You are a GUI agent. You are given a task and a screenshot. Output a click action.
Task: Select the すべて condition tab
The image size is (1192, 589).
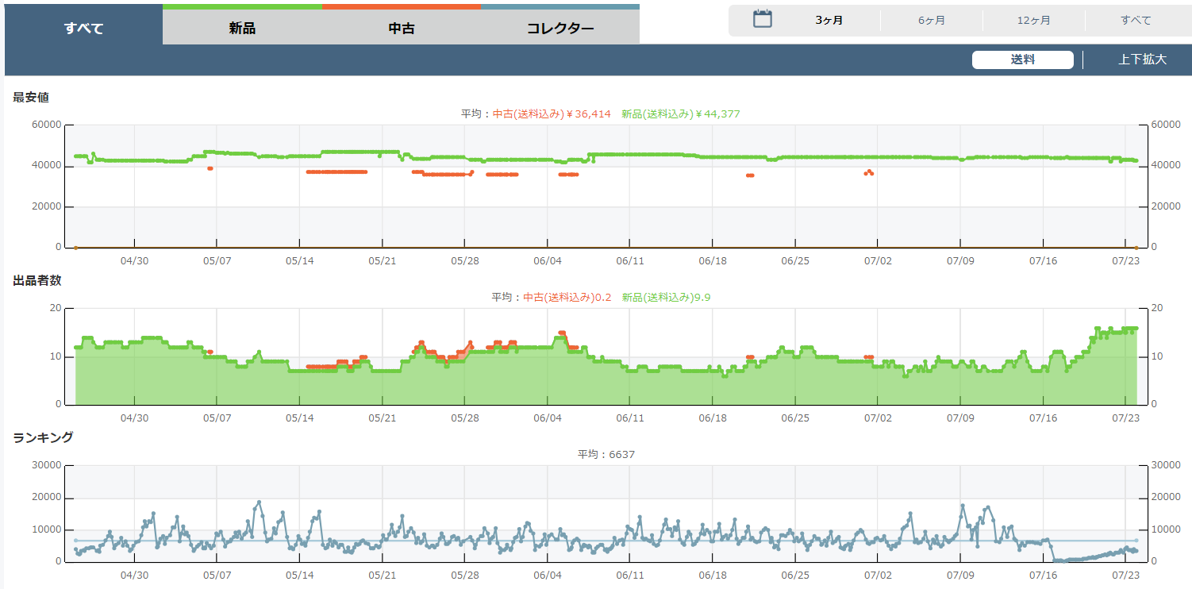pos(84,29)
